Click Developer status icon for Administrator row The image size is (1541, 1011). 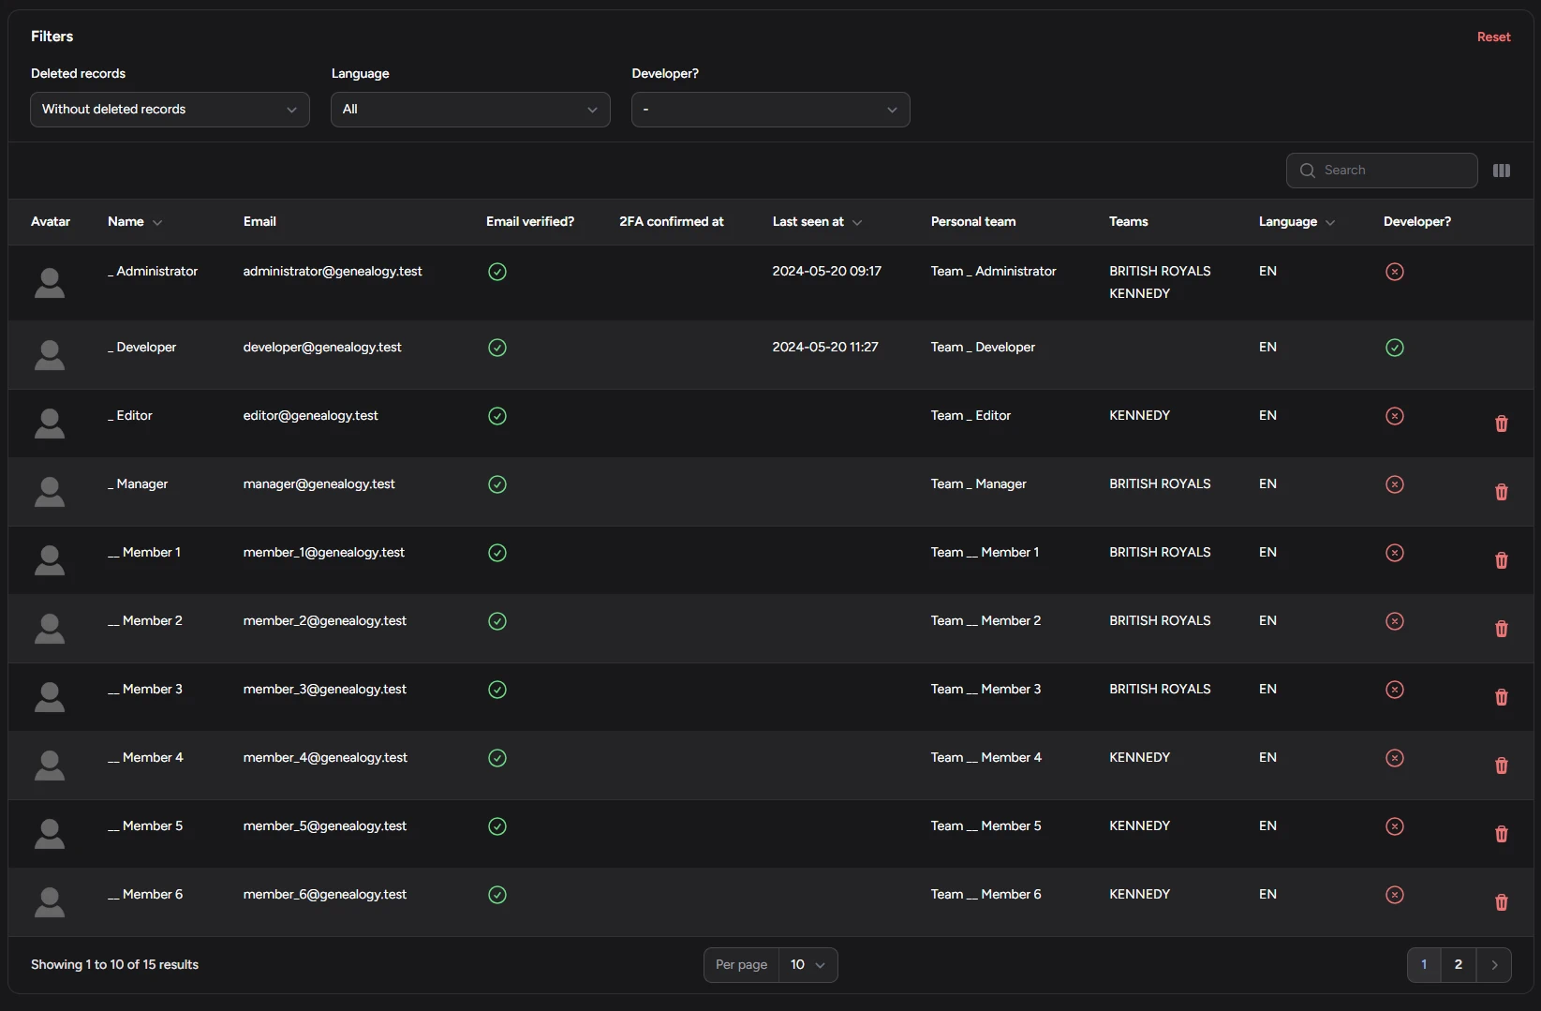click(x=1394, y=272)
